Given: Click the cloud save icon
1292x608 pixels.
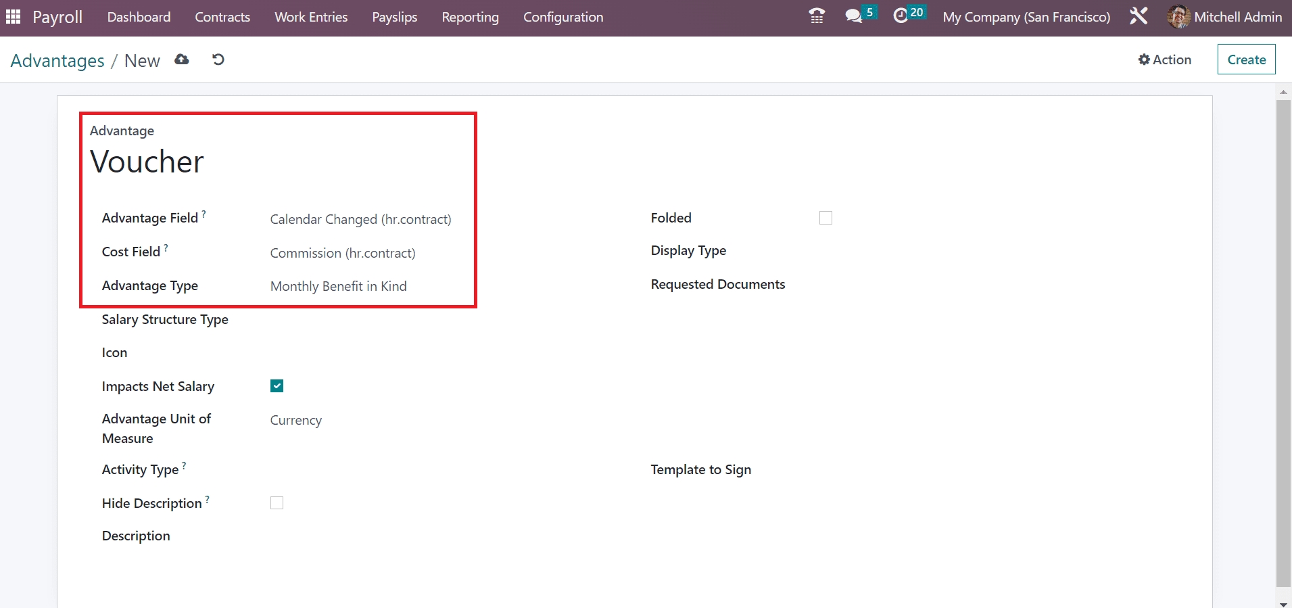Looking at the screenshot, I should tap(182, 60).
